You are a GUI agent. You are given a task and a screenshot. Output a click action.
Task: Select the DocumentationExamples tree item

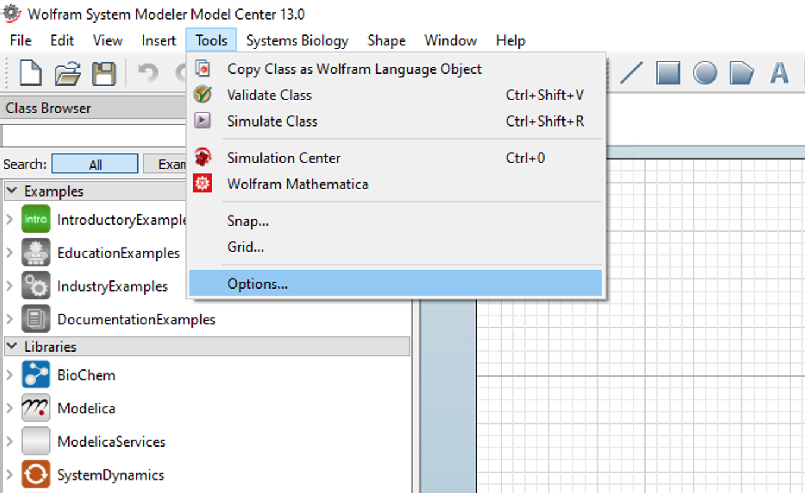136,319
